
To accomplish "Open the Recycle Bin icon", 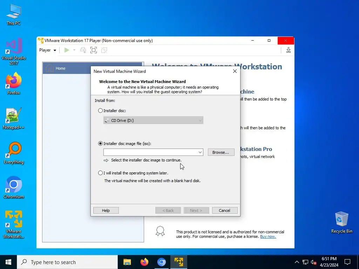I will point(341,222).
